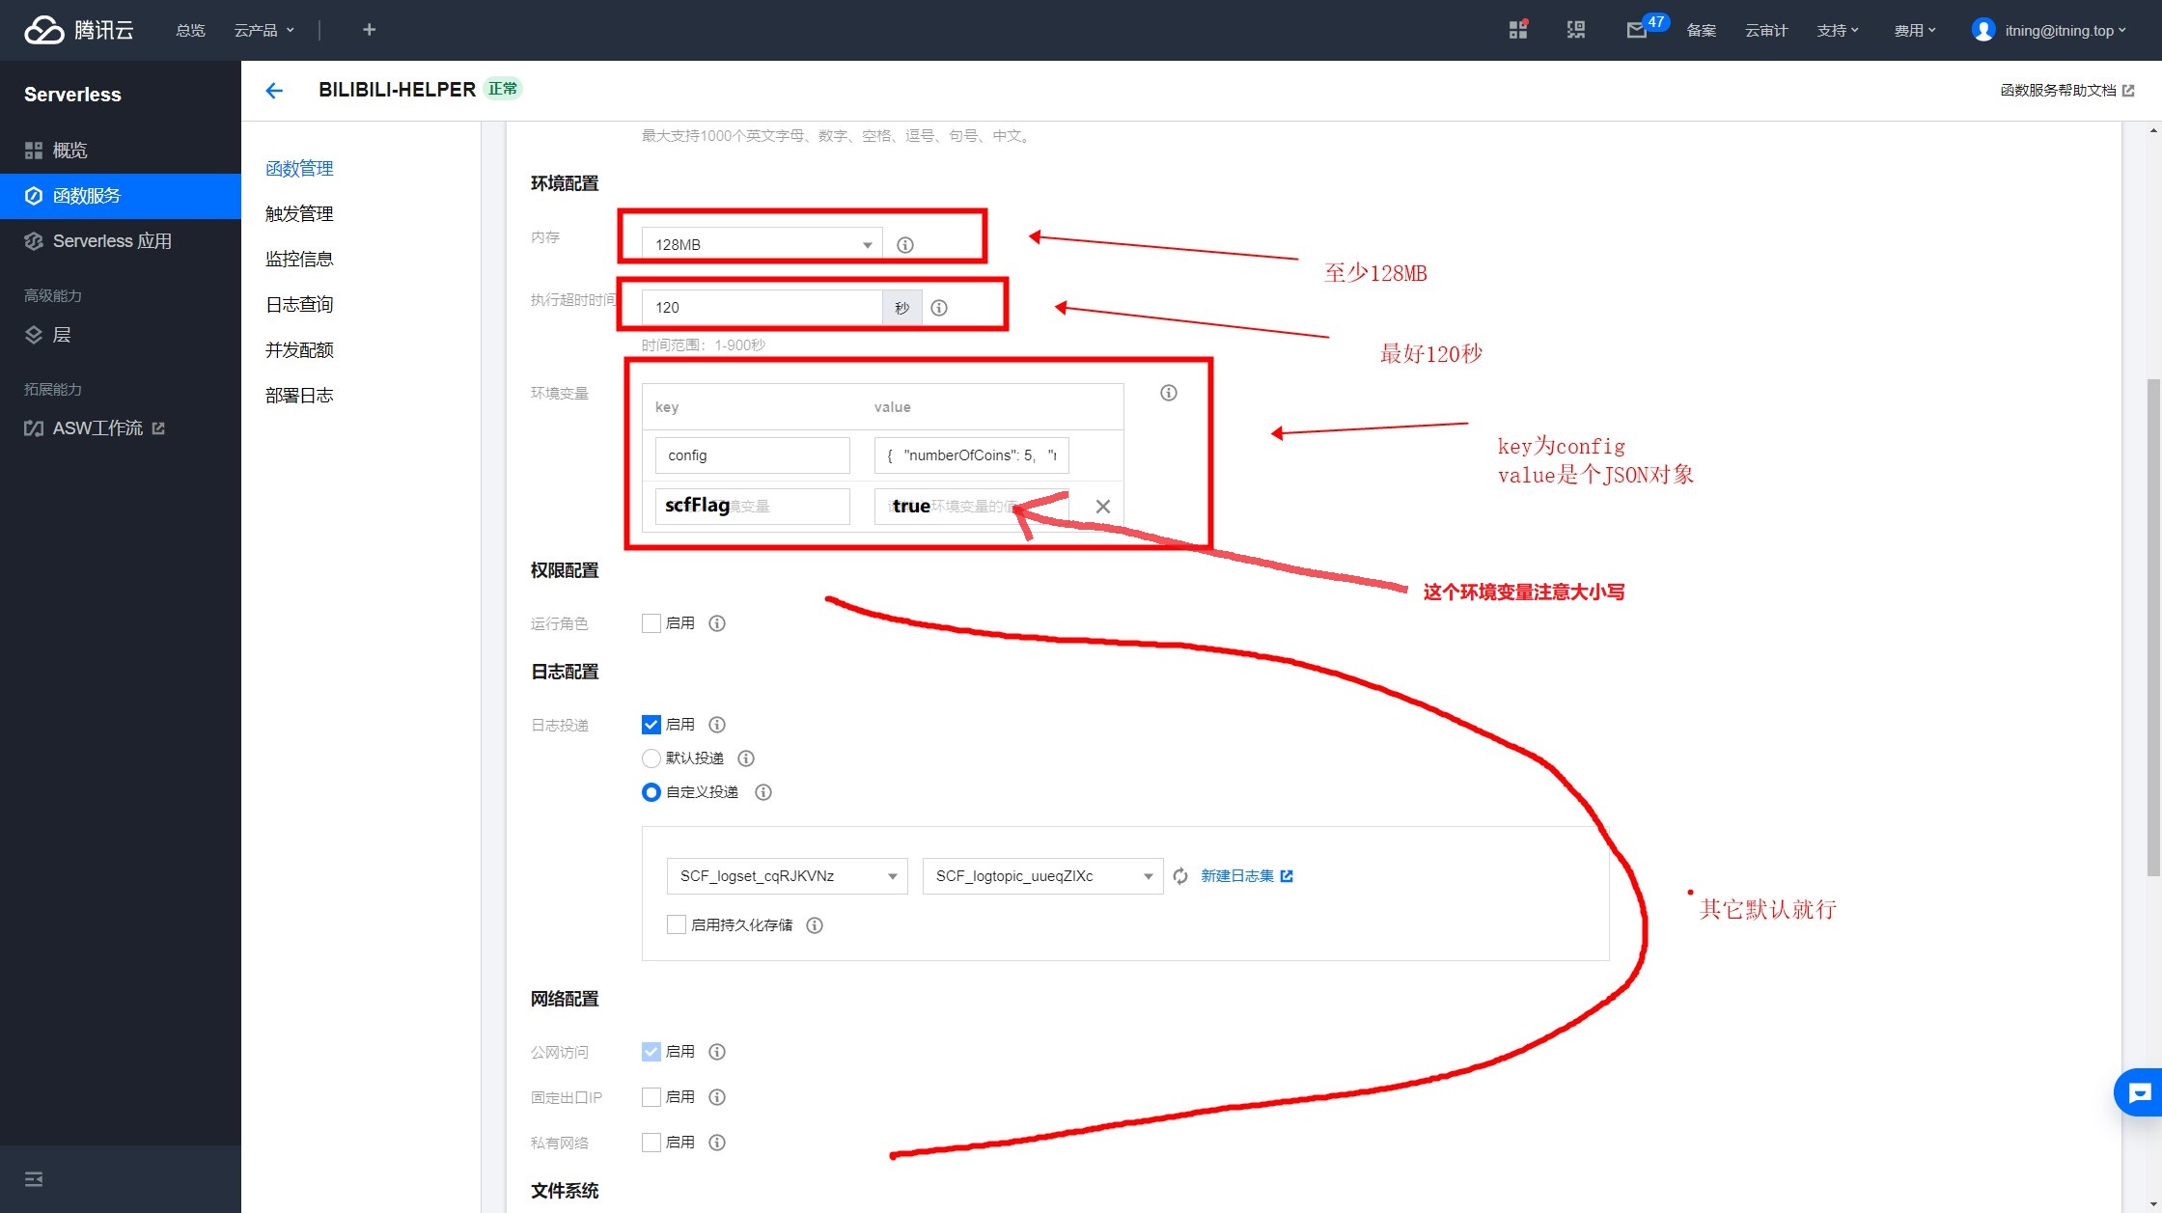Viewport: 2162px width, 1213px height.
Task: Click the QR code scan icon
Action: click(1575, 30)
